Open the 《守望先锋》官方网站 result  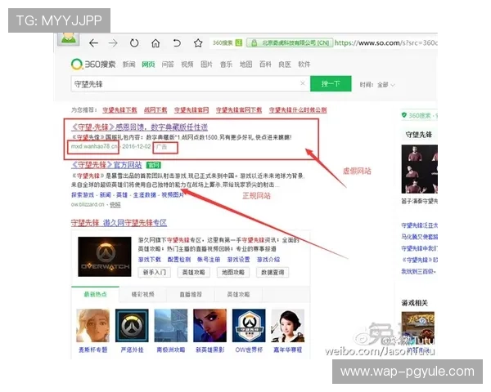pyautogui.click(x=106, y=165)
